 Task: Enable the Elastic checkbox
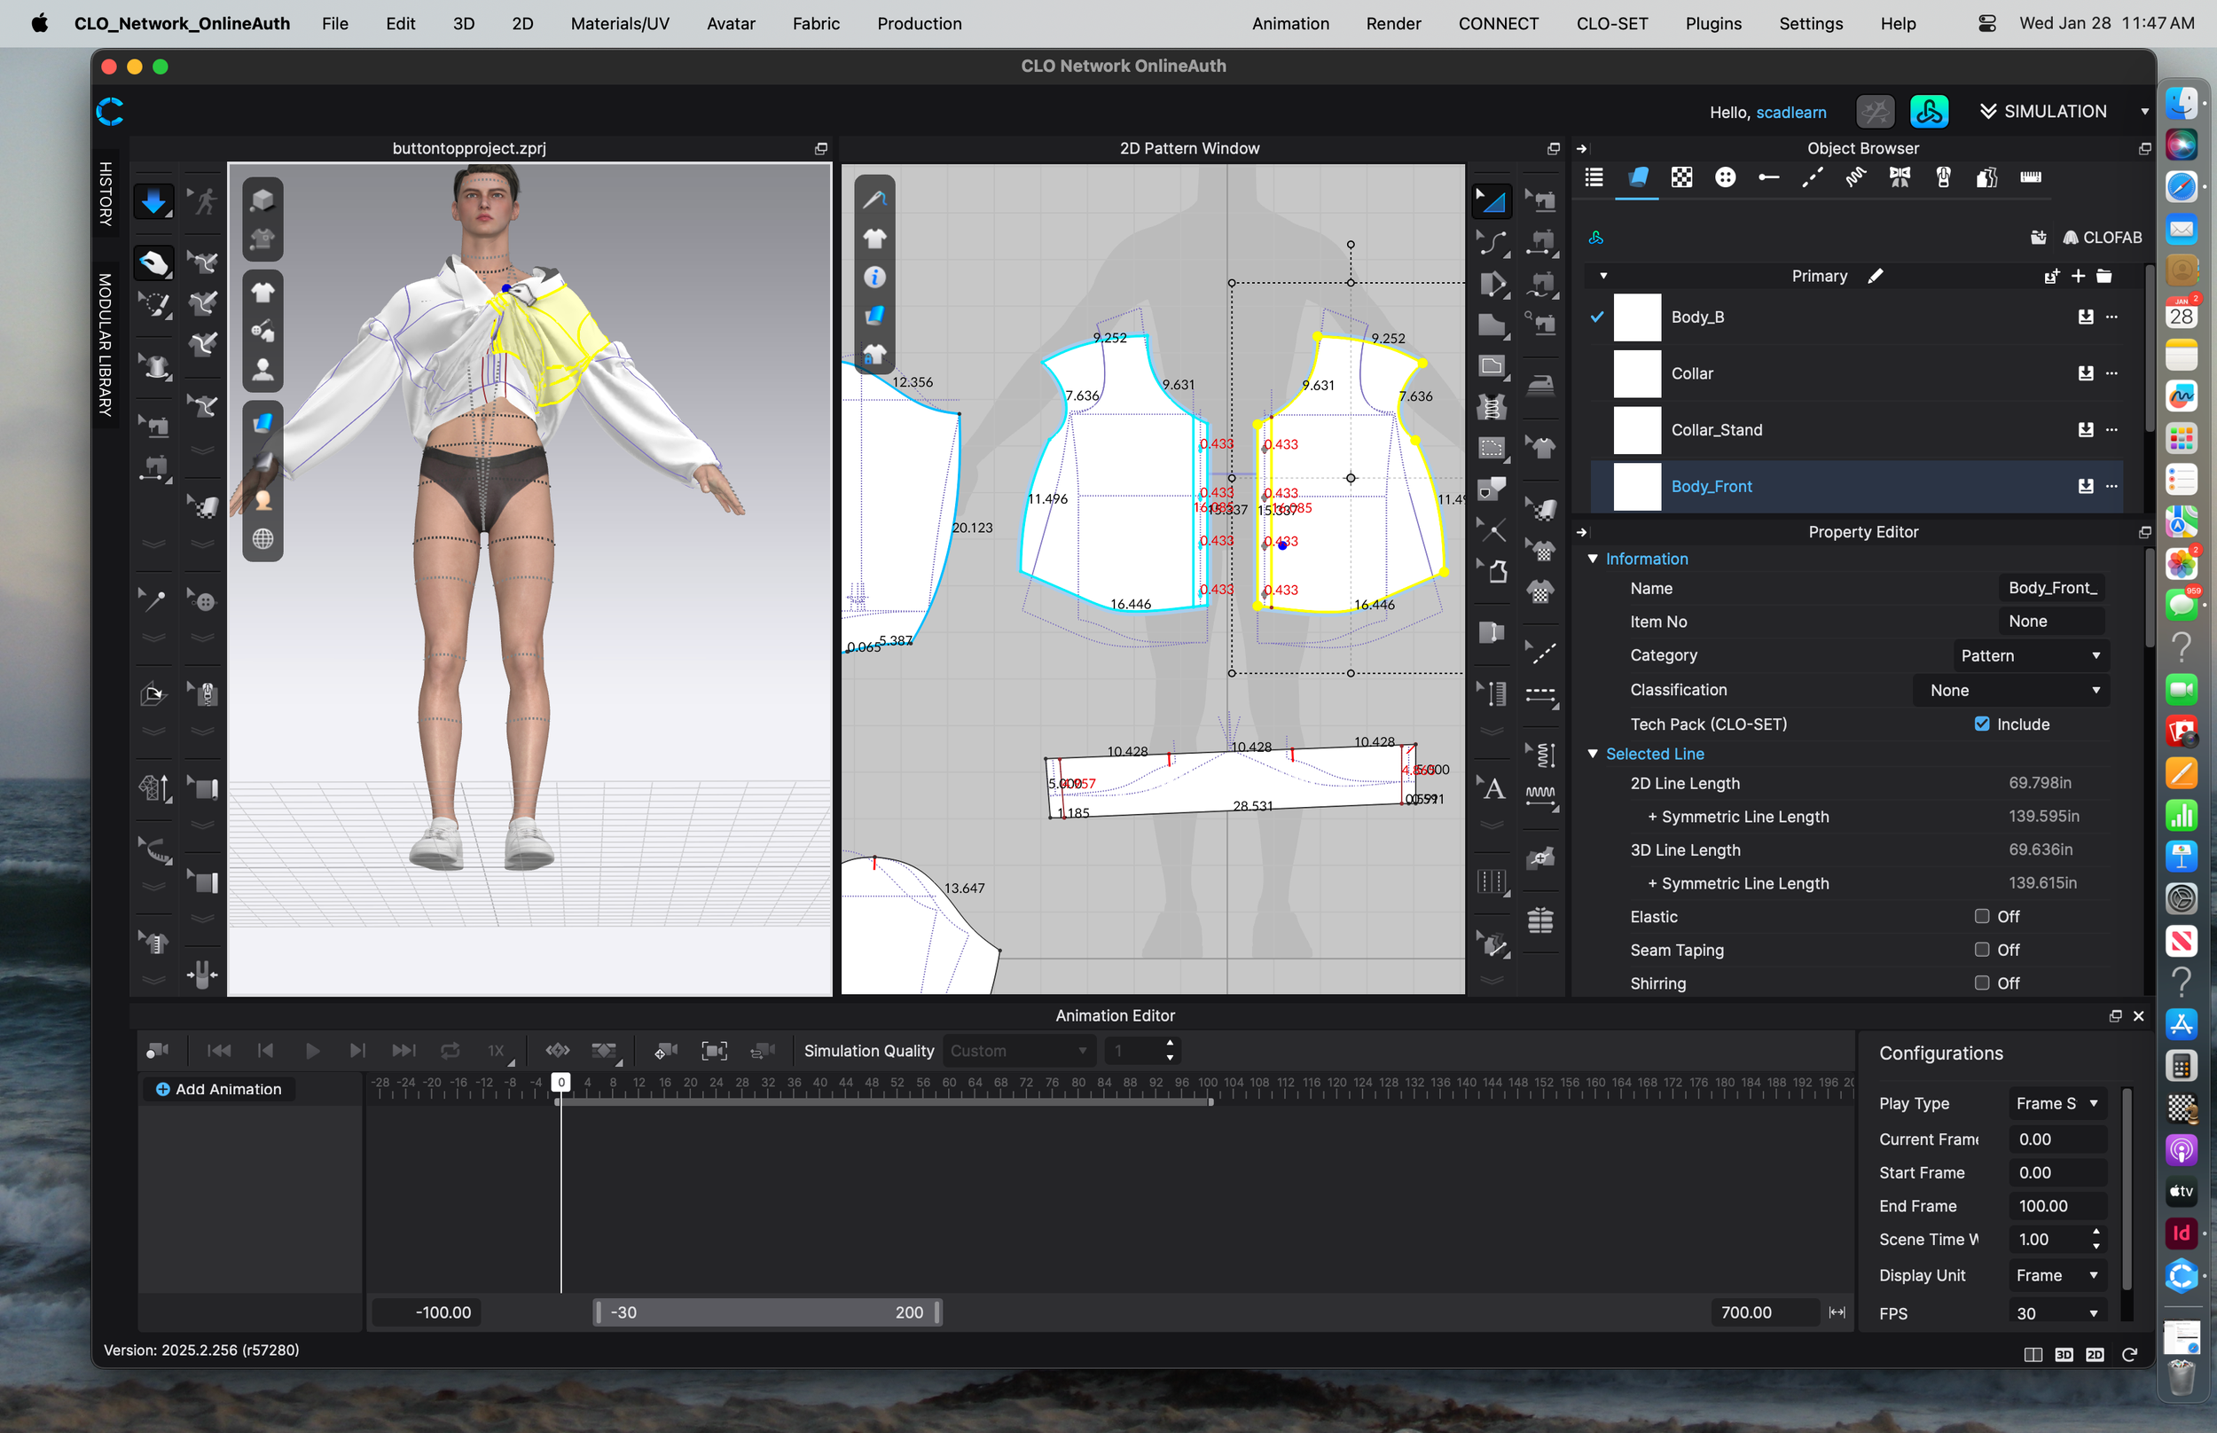click(1982, 917)
